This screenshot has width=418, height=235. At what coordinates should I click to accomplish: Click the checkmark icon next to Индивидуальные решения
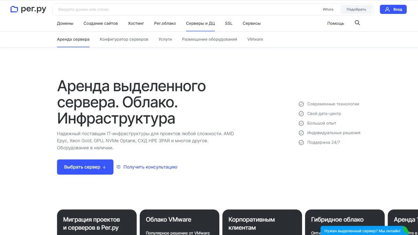pos(301,133)
